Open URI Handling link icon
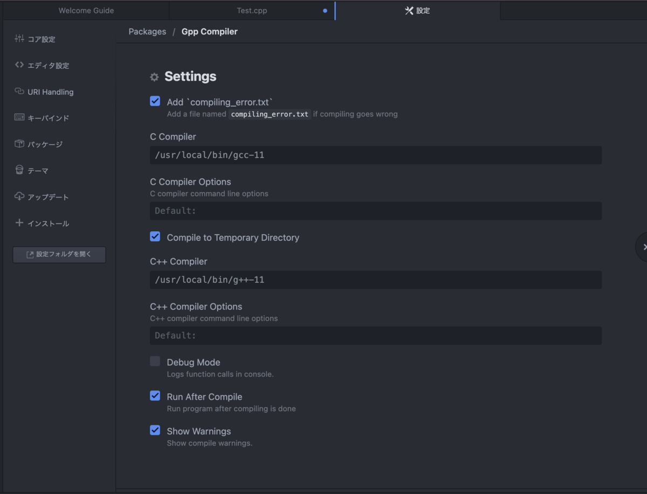647x494 pixels. point(19,92)
